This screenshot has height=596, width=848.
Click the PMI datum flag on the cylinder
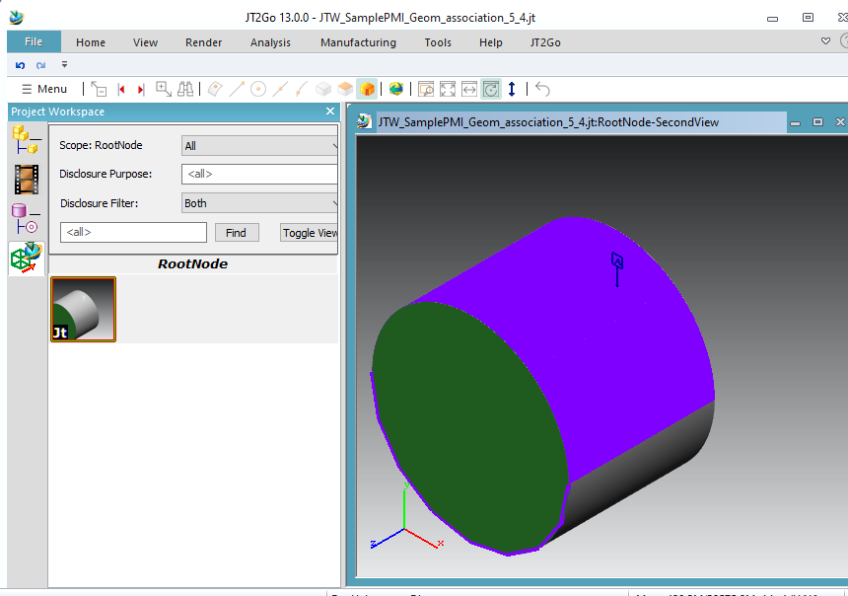(x=617, y=268)
